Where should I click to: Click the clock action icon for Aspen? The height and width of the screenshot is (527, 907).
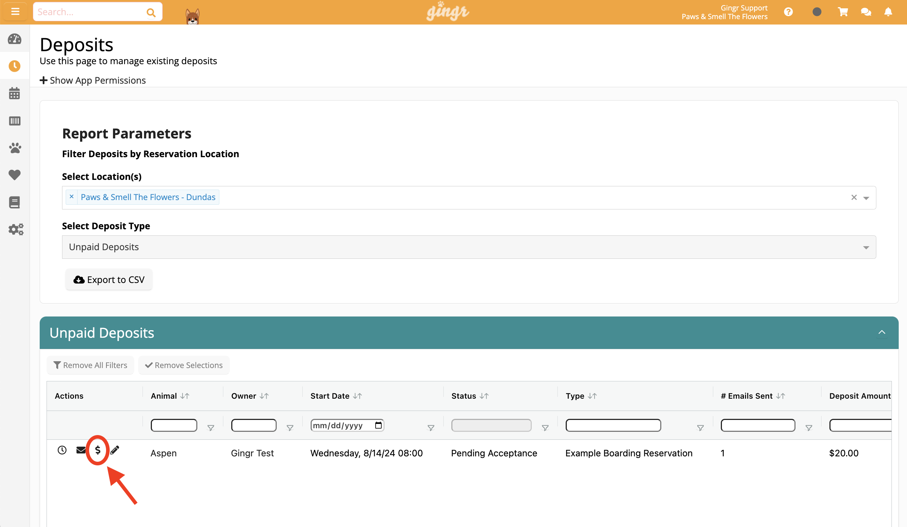coord(62,450)
